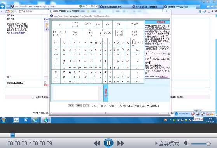Tick the email notification checkbox

click(45, 83)
